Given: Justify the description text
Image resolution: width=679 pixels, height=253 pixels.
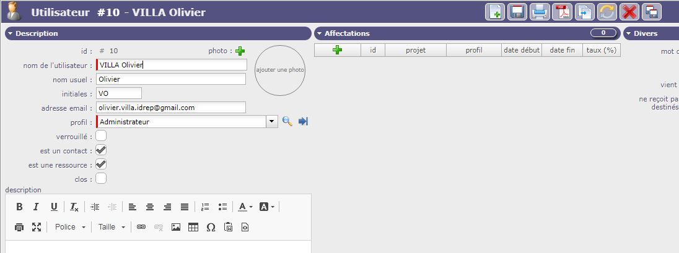Looking at the screenshot, I should click(185, 207).
